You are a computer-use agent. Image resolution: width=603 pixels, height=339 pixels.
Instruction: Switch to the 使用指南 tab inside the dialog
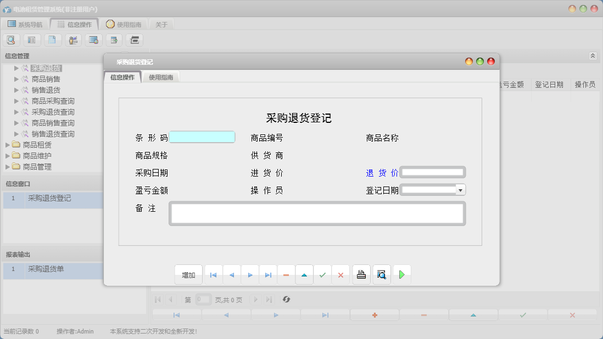point(163,77)
